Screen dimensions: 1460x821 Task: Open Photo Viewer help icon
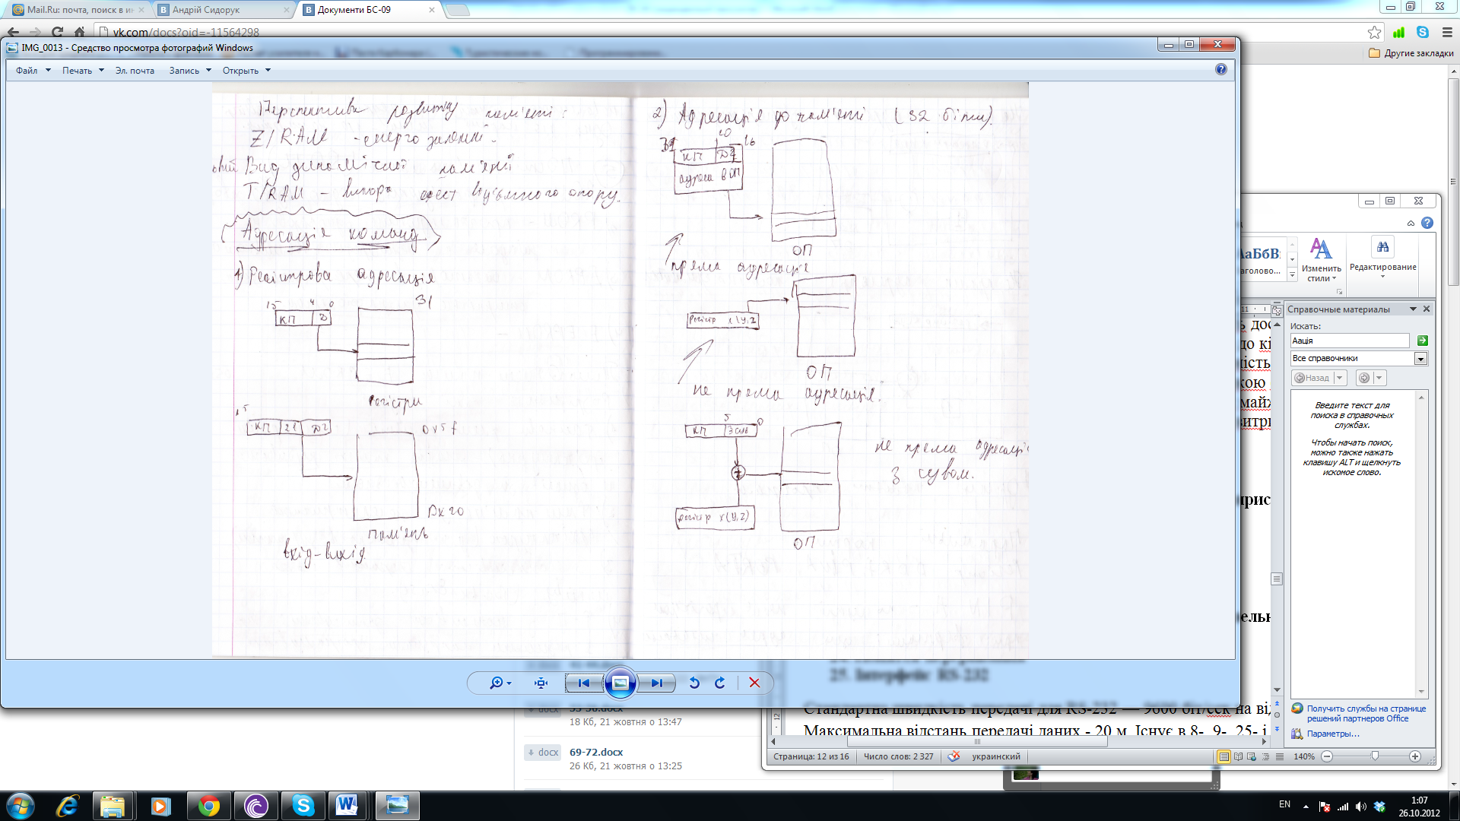click(1221, 70)
